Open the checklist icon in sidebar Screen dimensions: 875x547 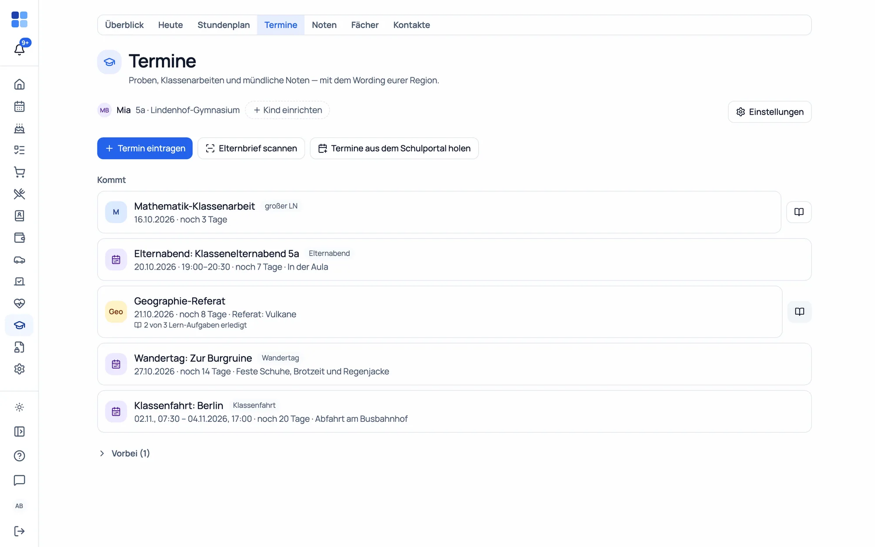click(19, 150)
